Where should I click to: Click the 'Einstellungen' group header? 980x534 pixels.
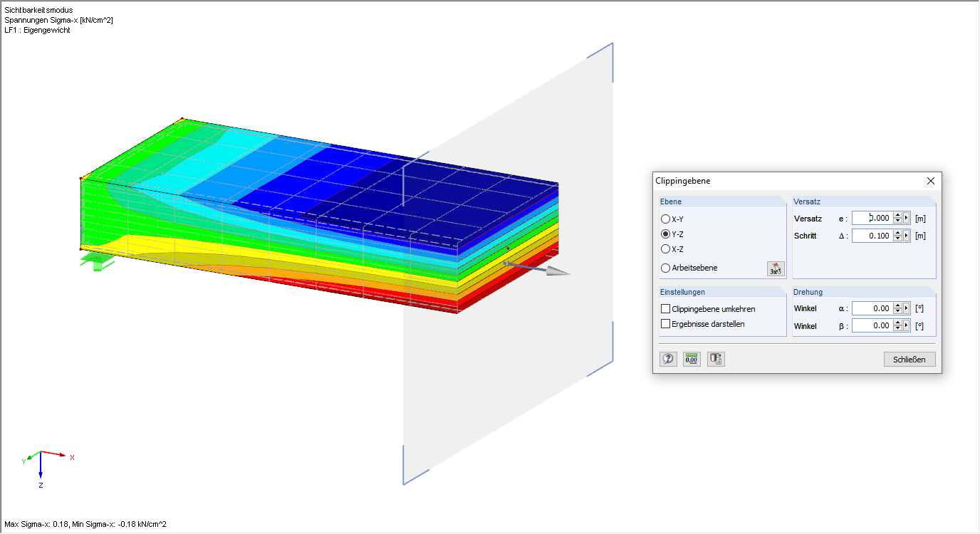682,292
